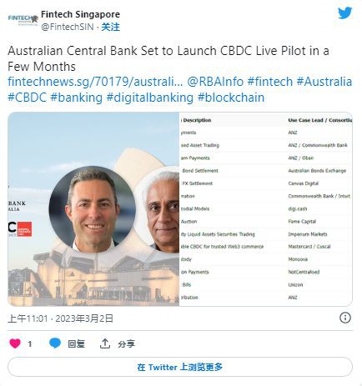Click the tweet timestamp 2023年3月2日

click(84, 318)
